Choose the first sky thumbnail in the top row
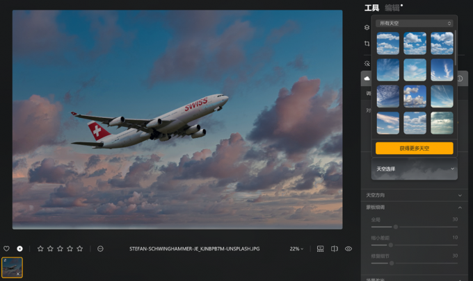 click(x=388, y=43)
